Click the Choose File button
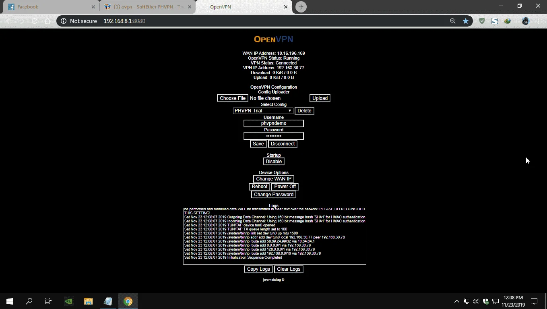 233,98
